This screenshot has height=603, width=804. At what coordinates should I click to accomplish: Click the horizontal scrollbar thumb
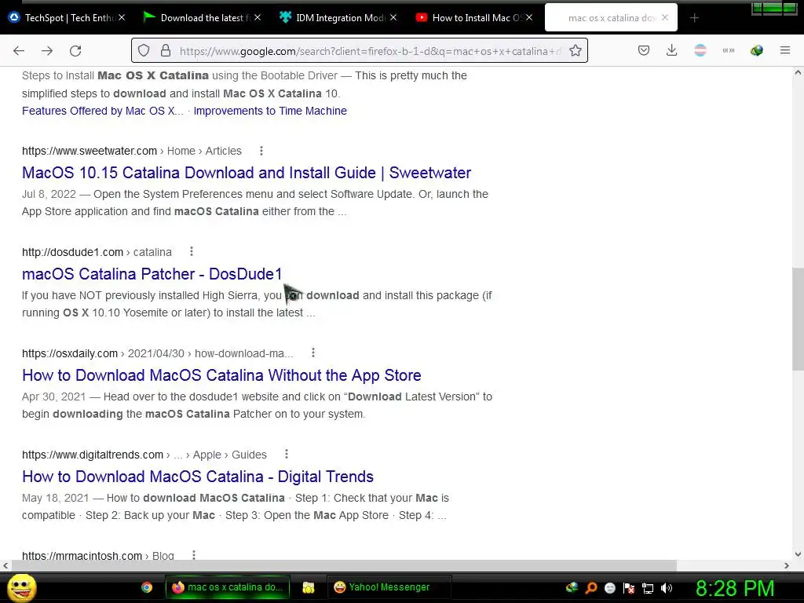344,565
